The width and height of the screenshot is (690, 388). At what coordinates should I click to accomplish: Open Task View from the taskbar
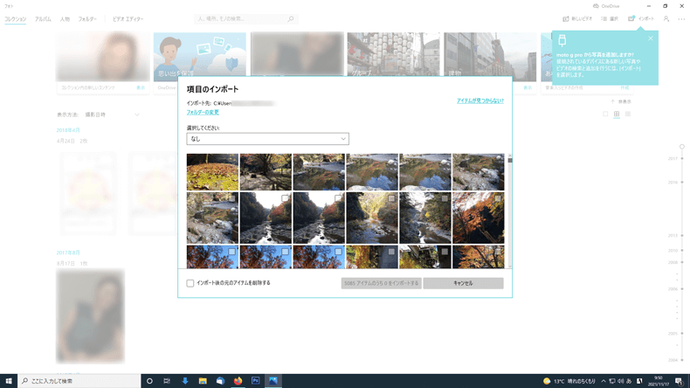click(166, 381)
